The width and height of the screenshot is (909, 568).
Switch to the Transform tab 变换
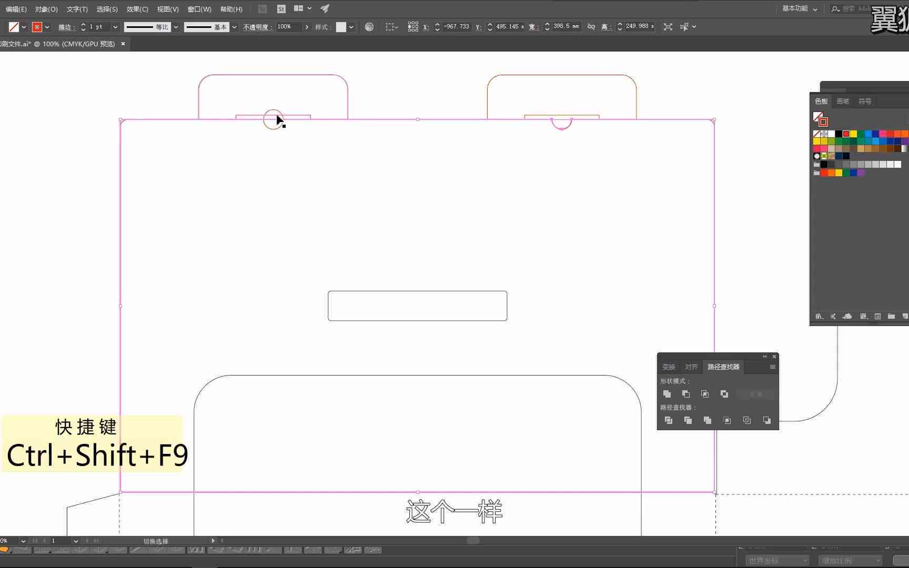669,367
